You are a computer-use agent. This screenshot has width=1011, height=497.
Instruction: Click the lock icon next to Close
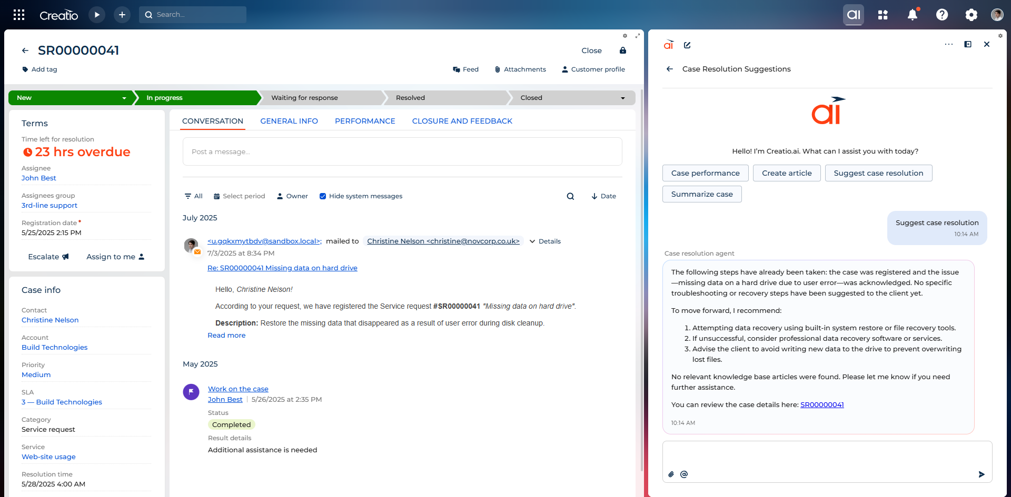tap(623, 50)
